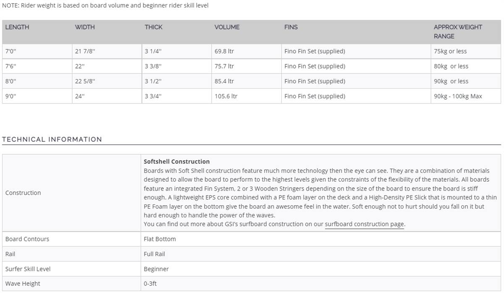Click the 22 5/8" width cell
Viewport: 504px width, 294px height.
coord(107,81)
